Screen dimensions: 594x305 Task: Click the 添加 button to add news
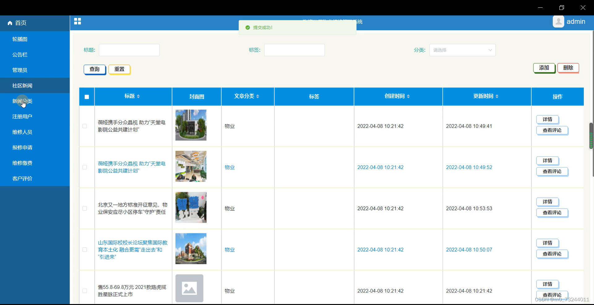coord(544,68)
